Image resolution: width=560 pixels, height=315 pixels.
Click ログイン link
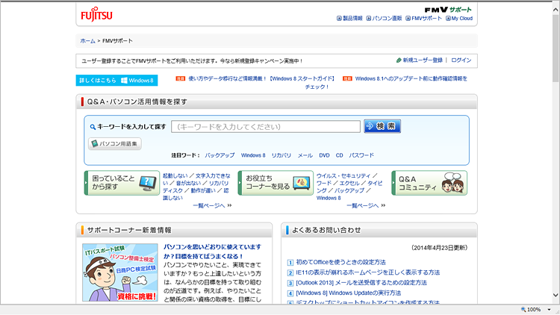[461, 60]
